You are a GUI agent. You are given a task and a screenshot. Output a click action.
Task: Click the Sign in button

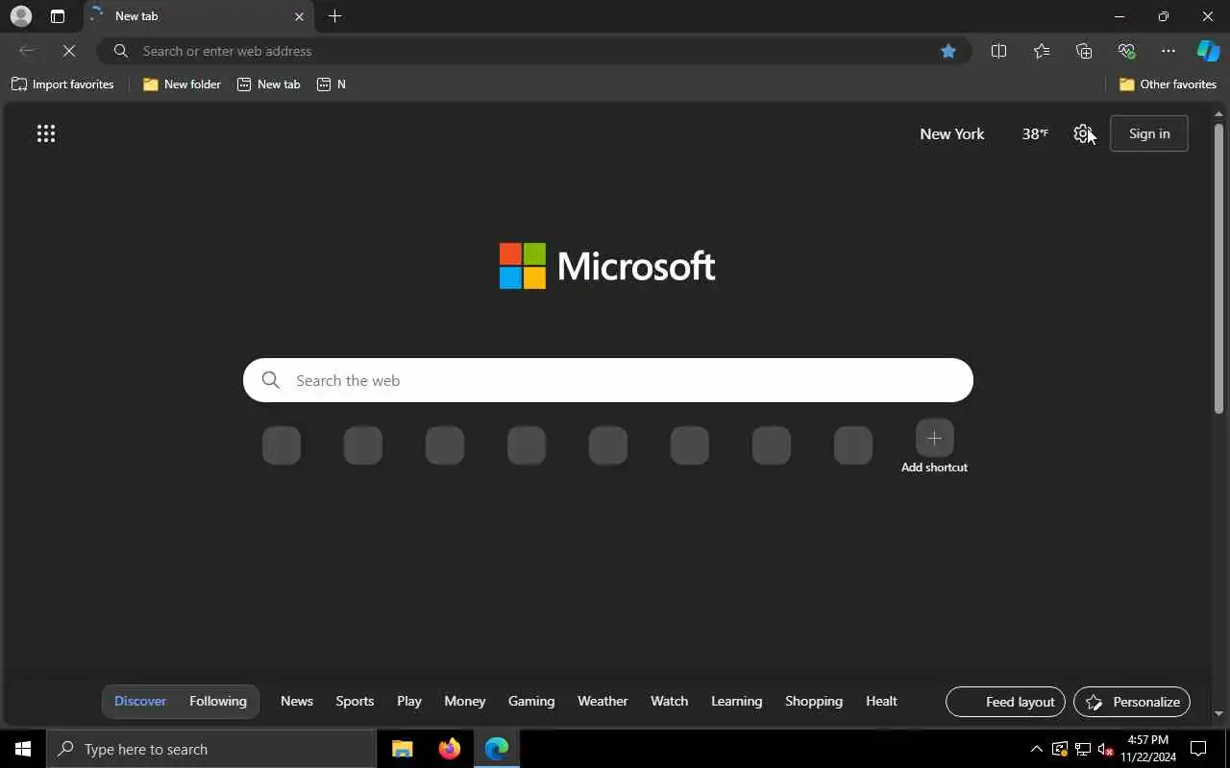1149,133
